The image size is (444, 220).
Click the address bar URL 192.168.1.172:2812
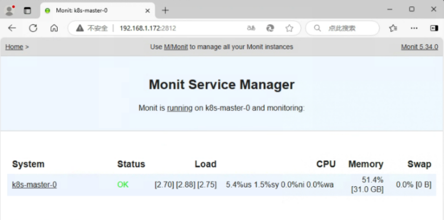[148, 28]
